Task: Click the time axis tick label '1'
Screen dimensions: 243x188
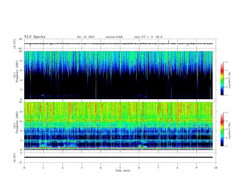Action: point(43,168)
